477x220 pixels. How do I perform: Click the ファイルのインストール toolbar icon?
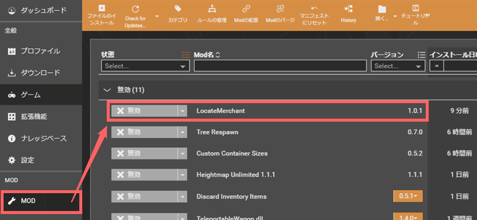pyautogui.click(x=102, y=8)
